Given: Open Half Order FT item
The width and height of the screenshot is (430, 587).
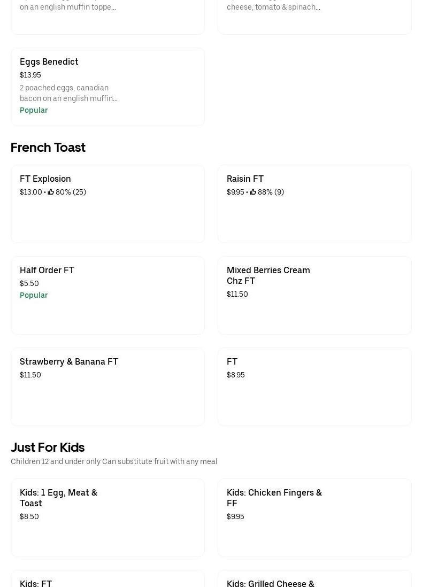Looking at the screenshot, I should (107, 295).
